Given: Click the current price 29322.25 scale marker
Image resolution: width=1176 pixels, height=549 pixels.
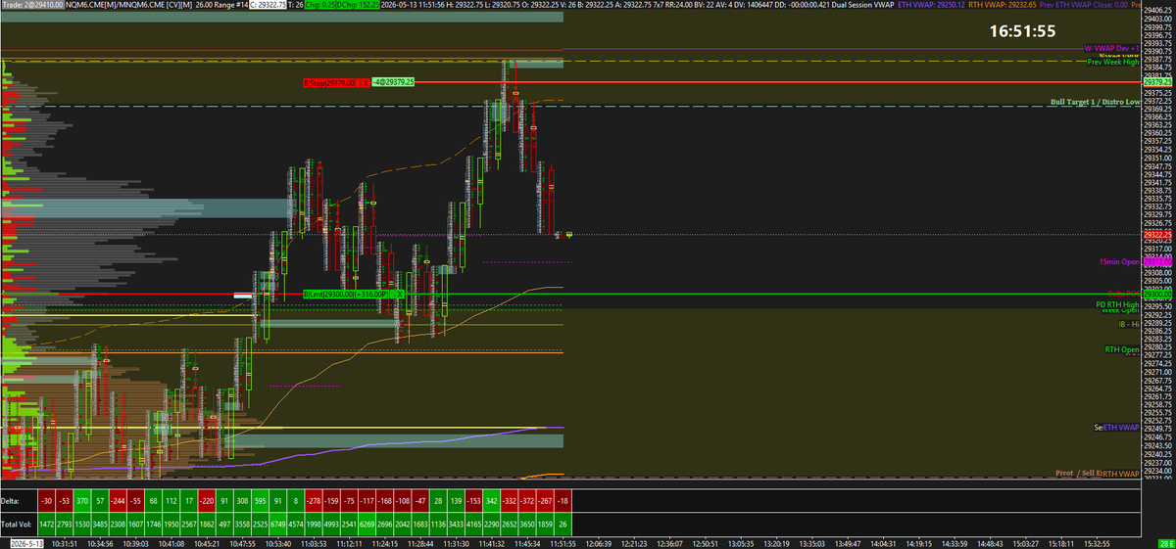Looking at the screenshot, I should (1157, 235).
